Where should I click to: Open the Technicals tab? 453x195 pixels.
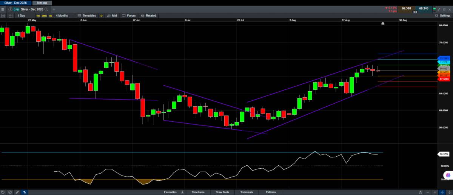tap(247, 192)
